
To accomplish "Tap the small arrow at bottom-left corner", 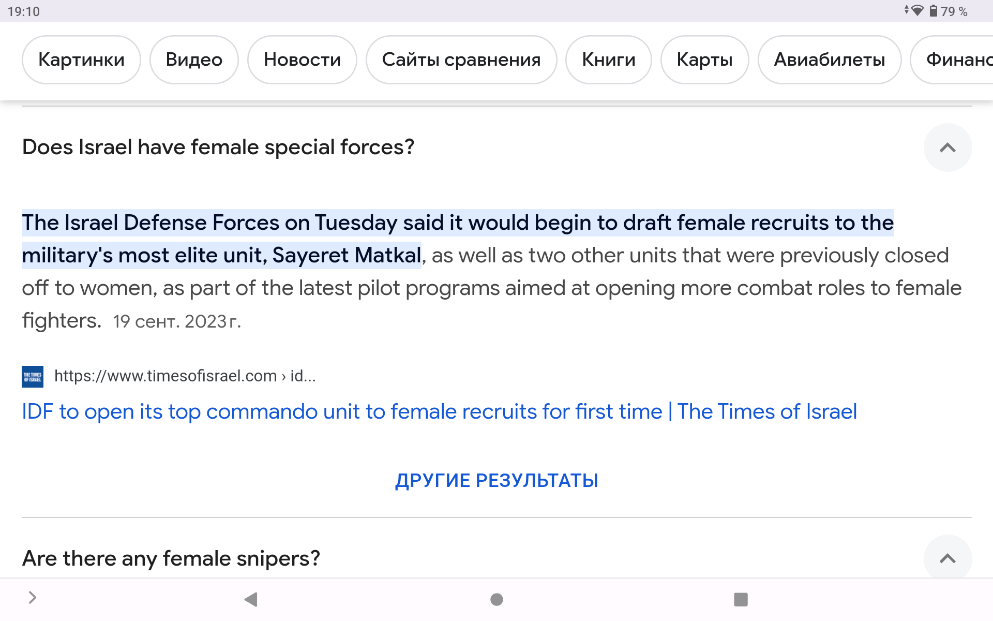I will [32, 598].
